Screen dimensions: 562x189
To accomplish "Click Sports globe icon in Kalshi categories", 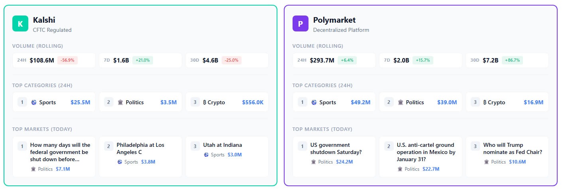I will (33, 102).
